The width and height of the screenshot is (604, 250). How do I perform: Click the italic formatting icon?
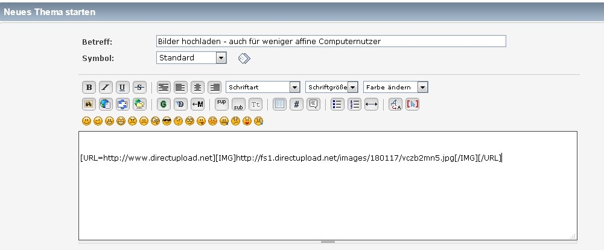[106, 88]
